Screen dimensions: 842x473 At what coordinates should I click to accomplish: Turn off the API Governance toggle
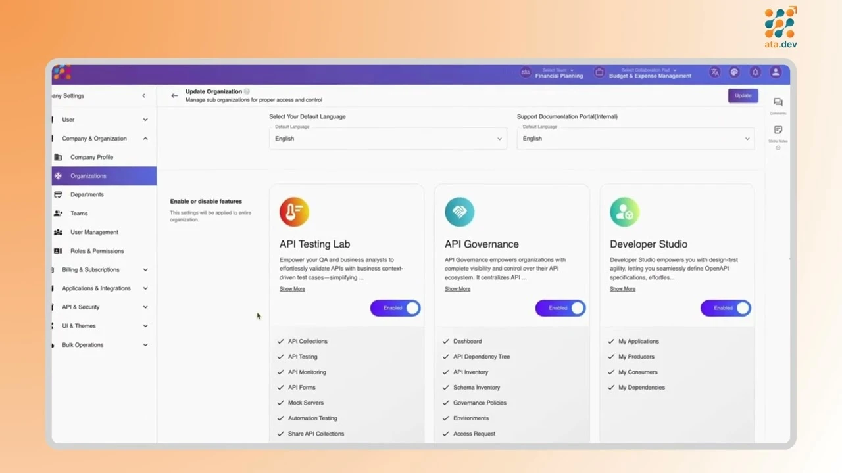(x=560, y=308)
